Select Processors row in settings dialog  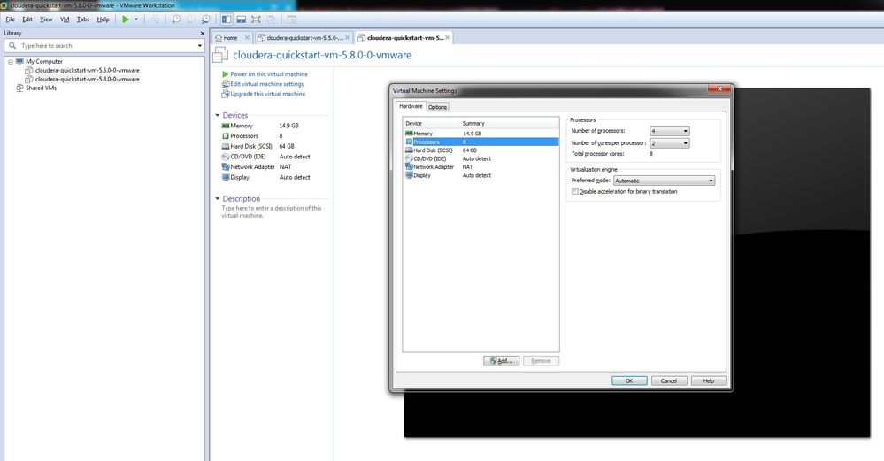click(480, 142)
